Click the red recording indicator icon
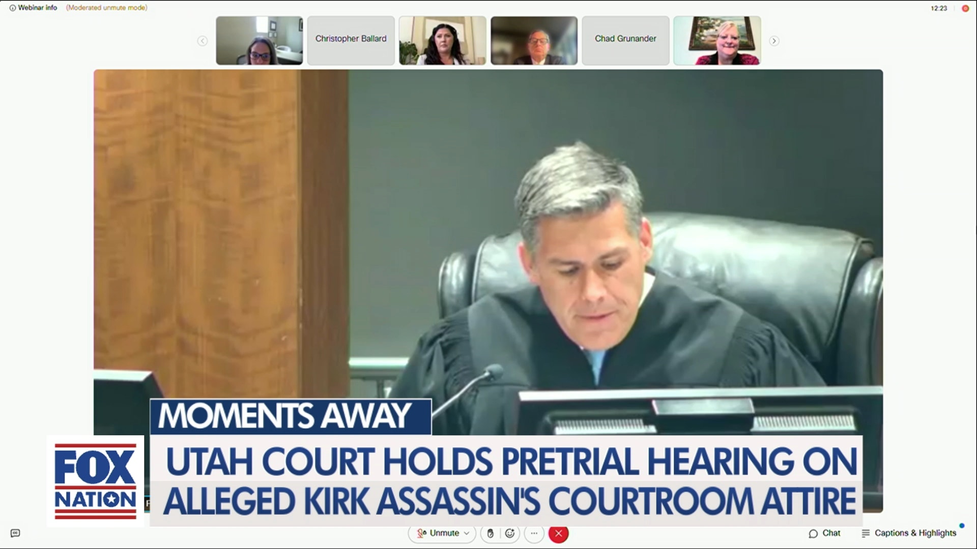 pos(965,8)
